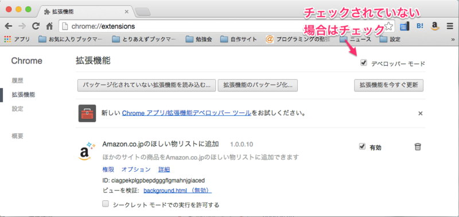Focus the chrome://extensions address bar
The image size is (459, 217).
click(227, 26)
